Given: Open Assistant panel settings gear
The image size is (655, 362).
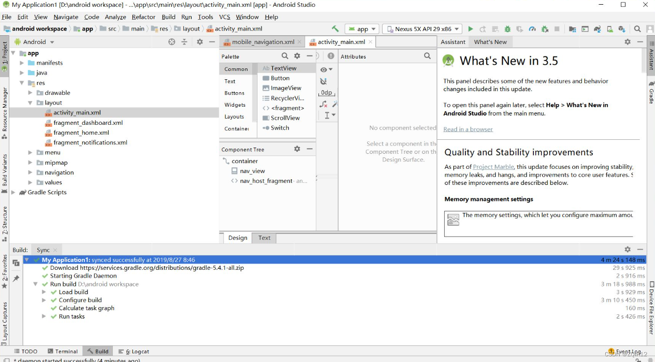Looking at the screenshot, I should (x=628, y=42).
